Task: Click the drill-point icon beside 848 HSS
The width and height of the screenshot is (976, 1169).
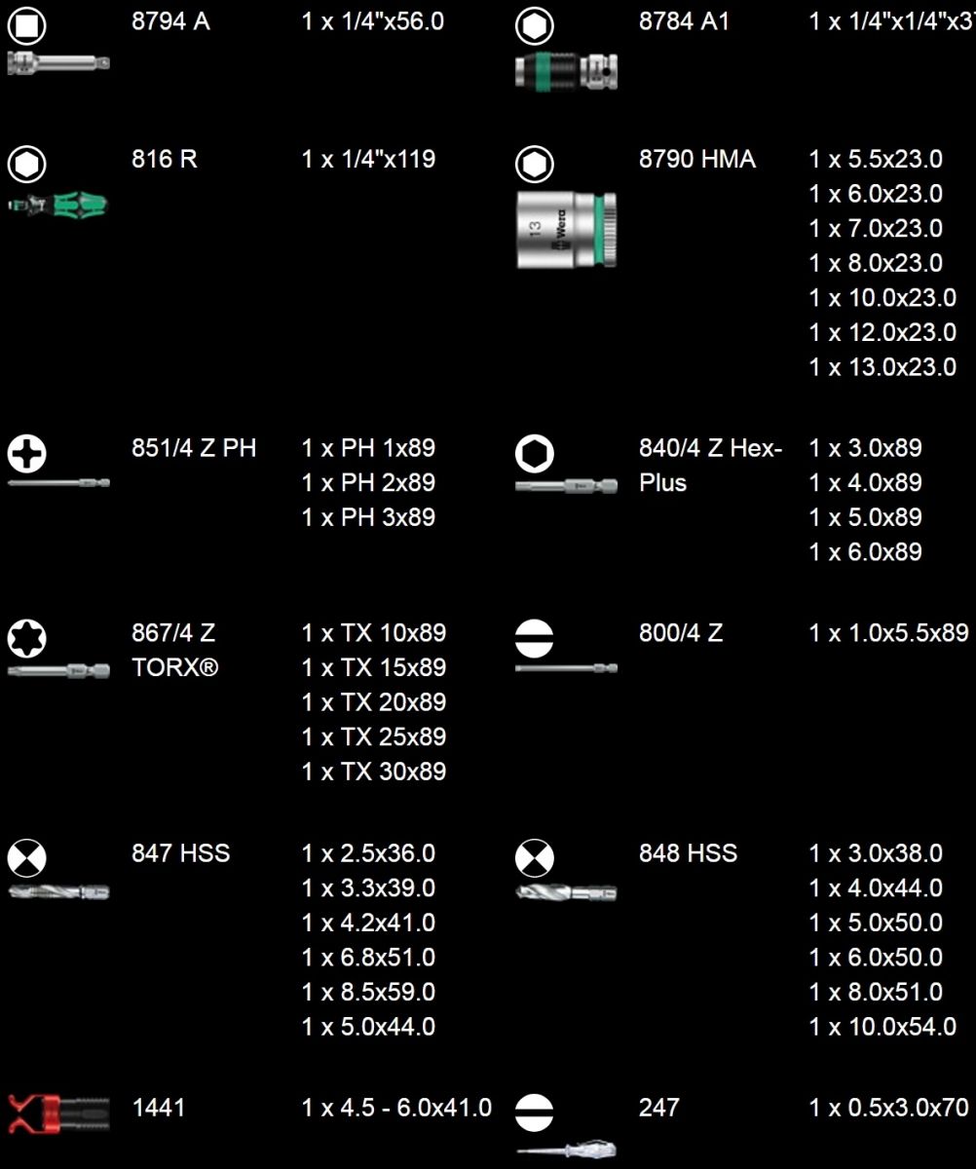Action: point(534,858)
